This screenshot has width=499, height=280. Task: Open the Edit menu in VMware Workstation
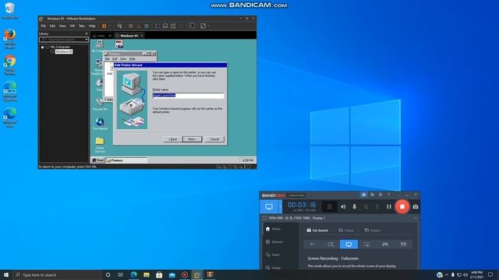pos(52,26)
